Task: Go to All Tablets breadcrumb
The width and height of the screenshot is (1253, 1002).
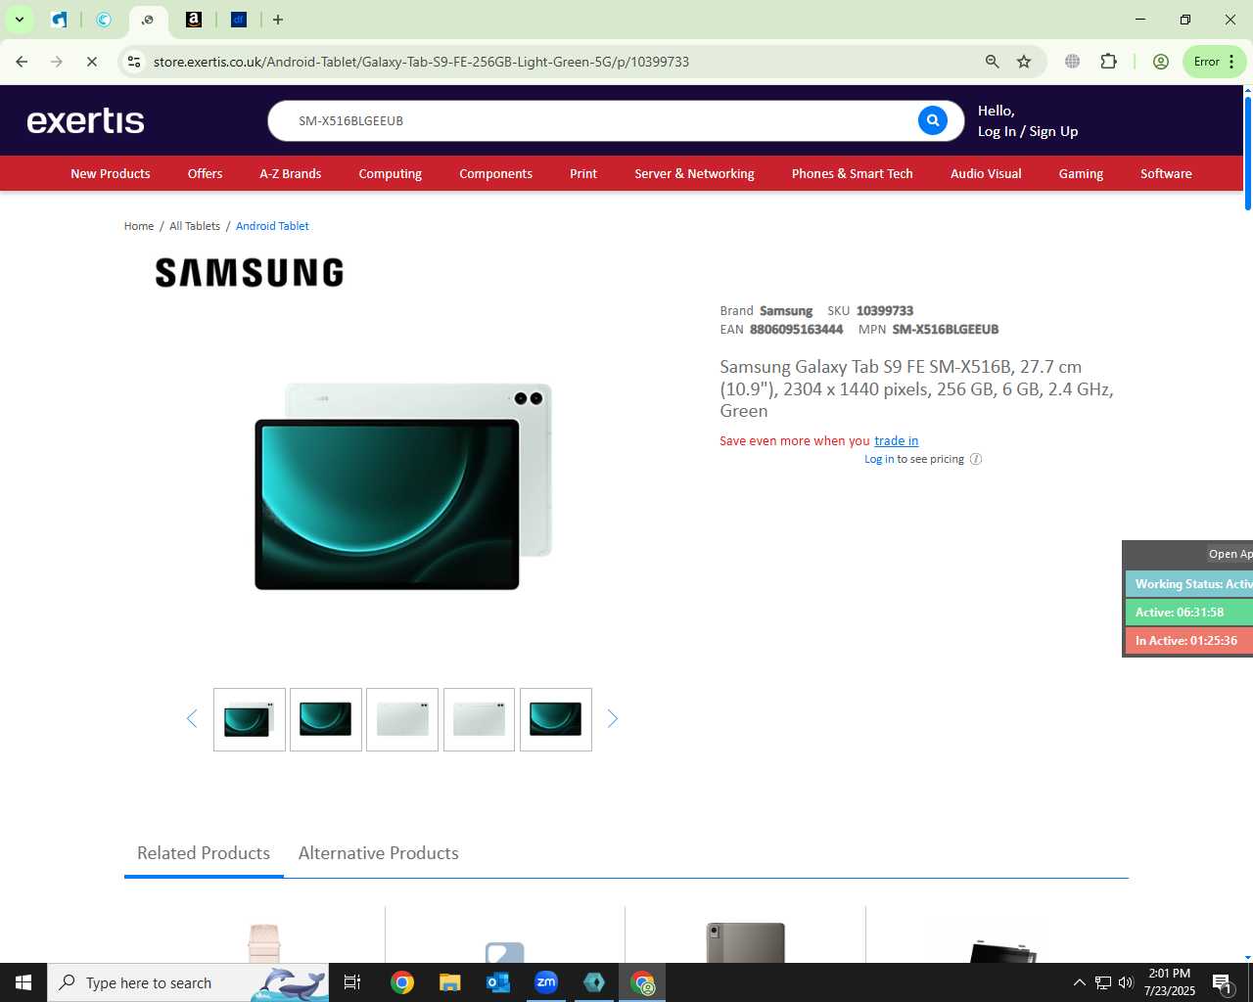Action: click(195, 226)
